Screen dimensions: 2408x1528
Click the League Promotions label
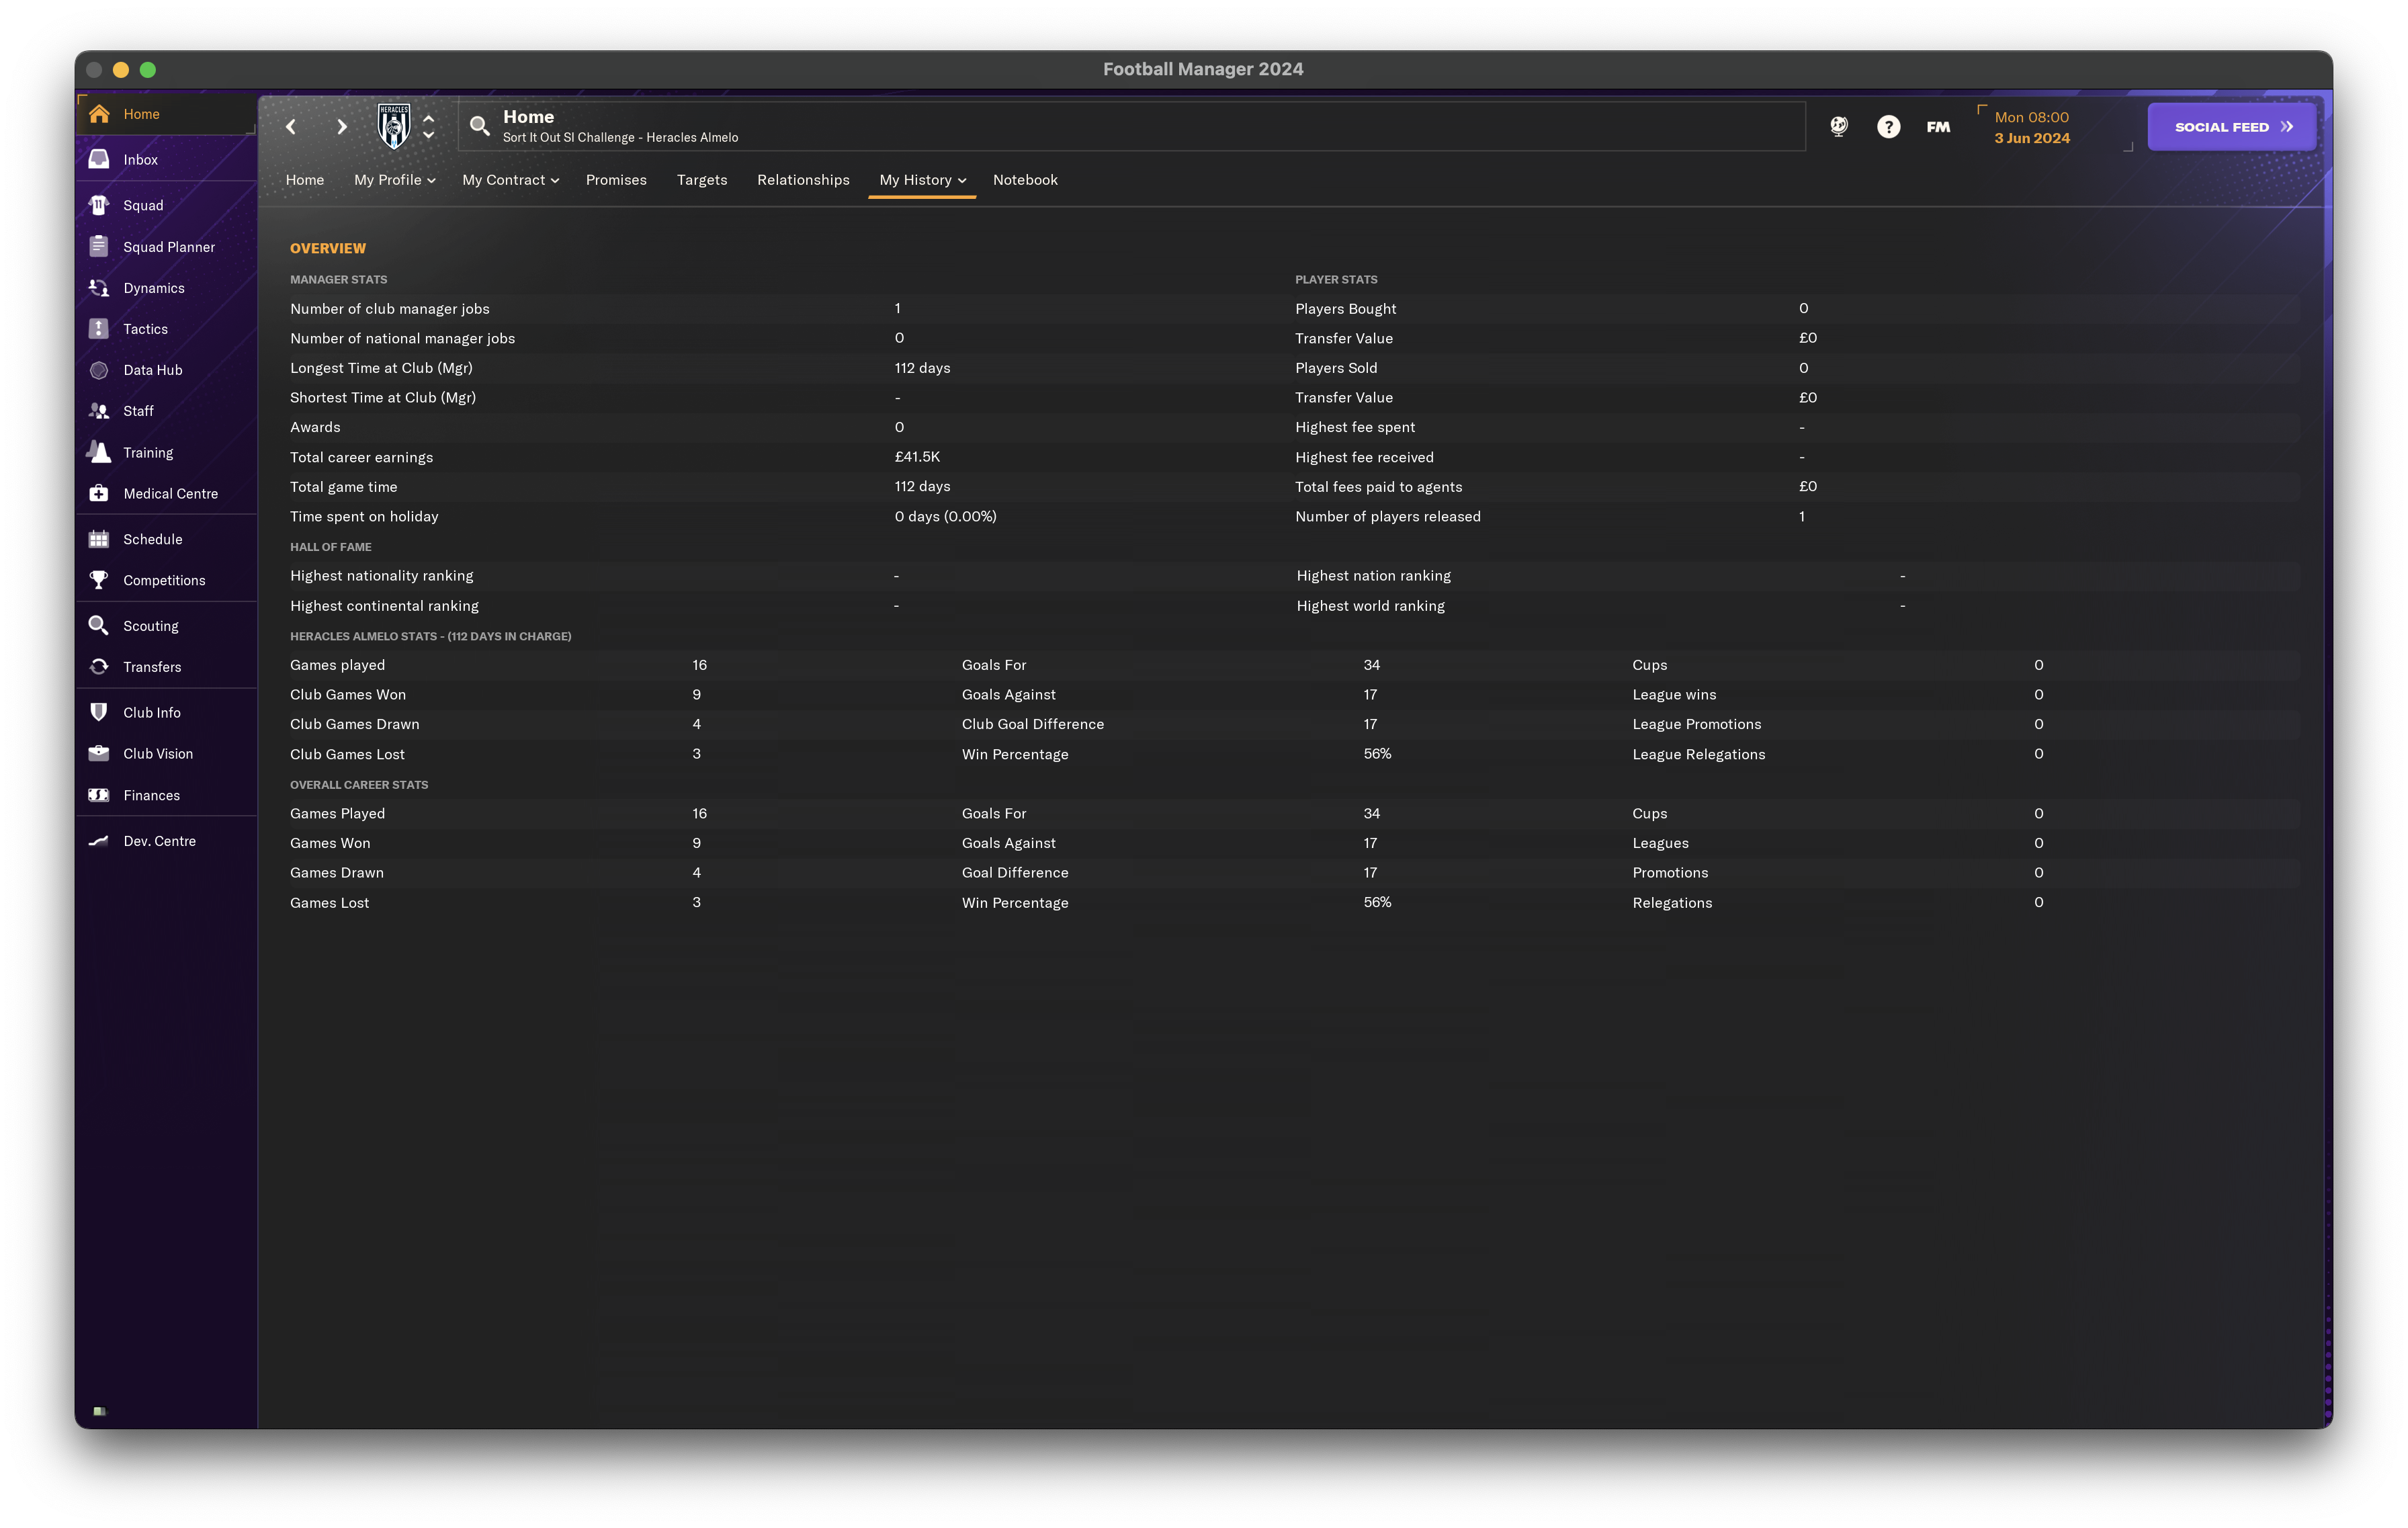click(x=1697, y=724)
